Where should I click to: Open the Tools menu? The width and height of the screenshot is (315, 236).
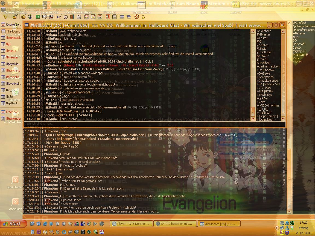18,10
